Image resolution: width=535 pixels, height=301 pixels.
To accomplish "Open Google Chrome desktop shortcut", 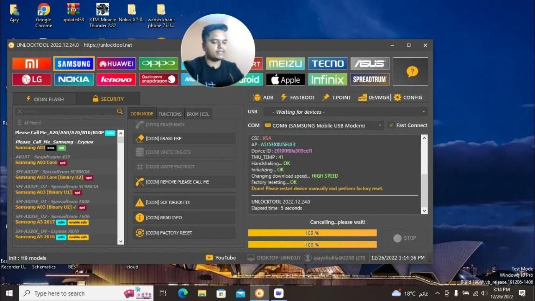I will click(43, 16).
